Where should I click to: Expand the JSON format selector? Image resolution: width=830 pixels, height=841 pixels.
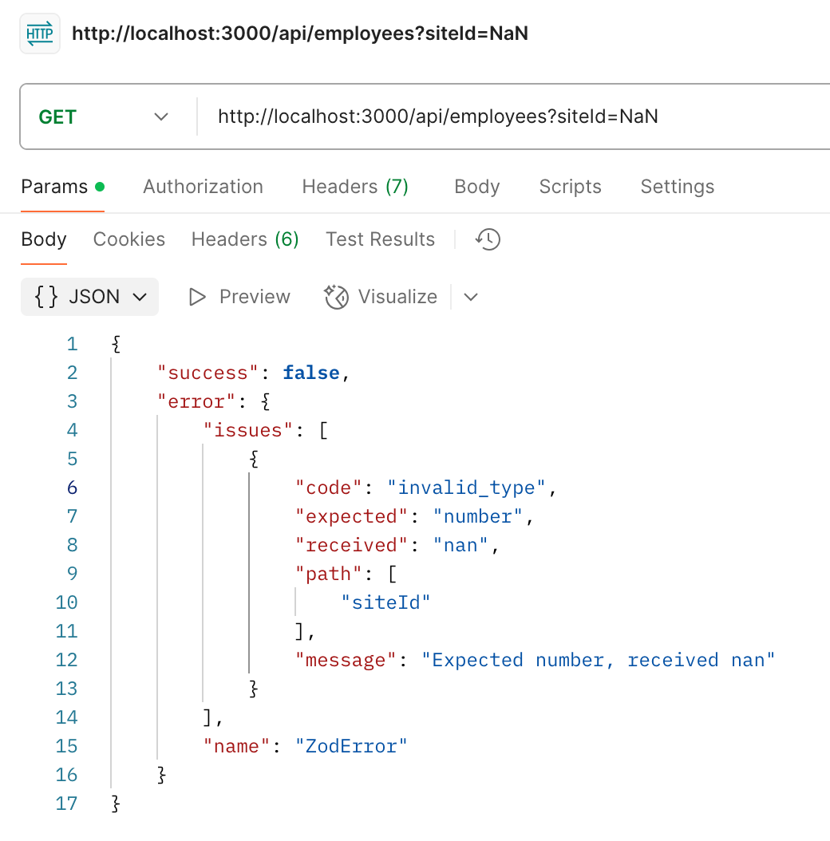[x=89, y=297]
